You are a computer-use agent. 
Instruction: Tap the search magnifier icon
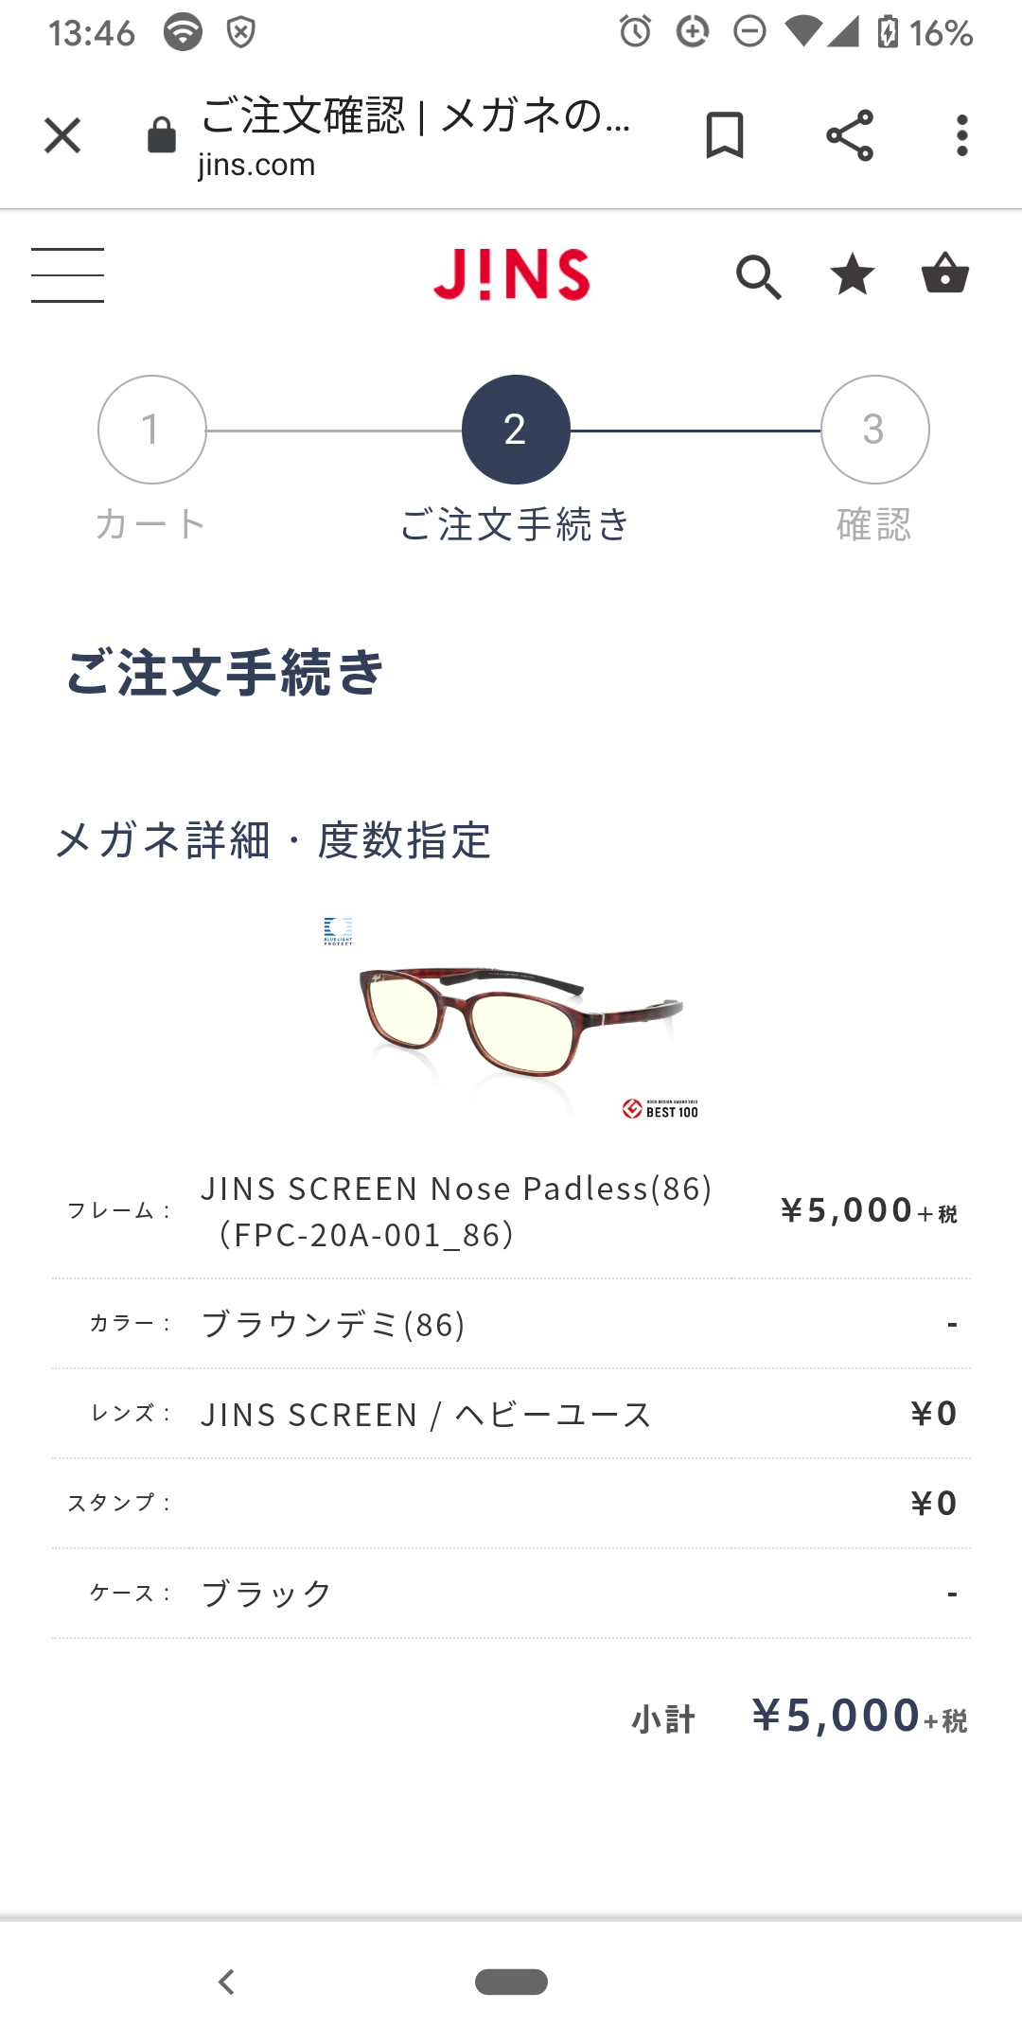[759, 276]
